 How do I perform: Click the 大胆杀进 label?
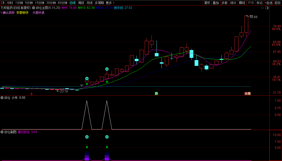click(38, 13)
